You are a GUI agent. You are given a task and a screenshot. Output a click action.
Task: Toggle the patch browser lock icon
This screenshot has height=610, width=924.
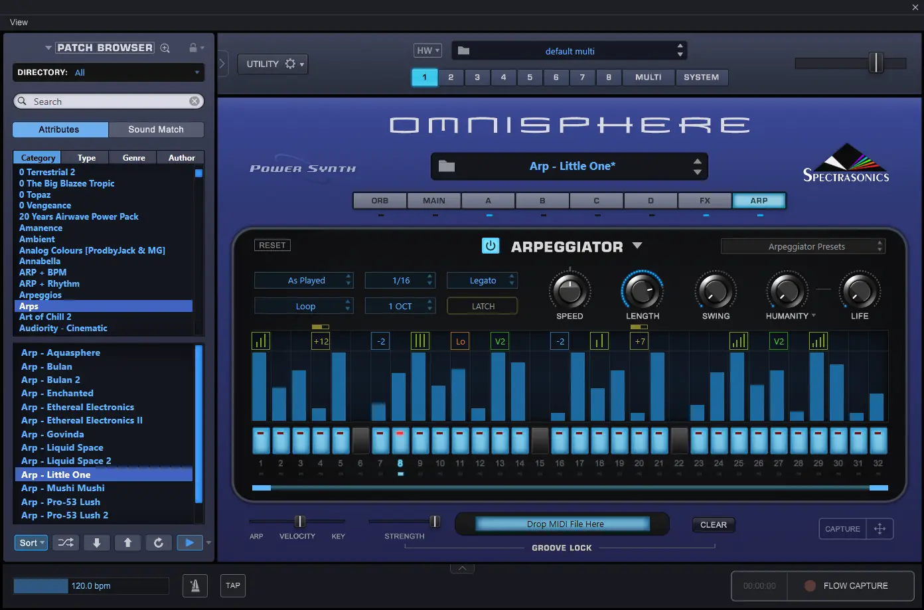(x=193, y=48)
